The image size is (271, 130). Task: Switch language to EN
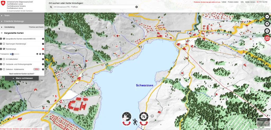point(264,2)
